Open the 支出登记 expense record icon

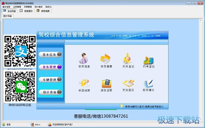pyautogui.click(x=128, y=83)
